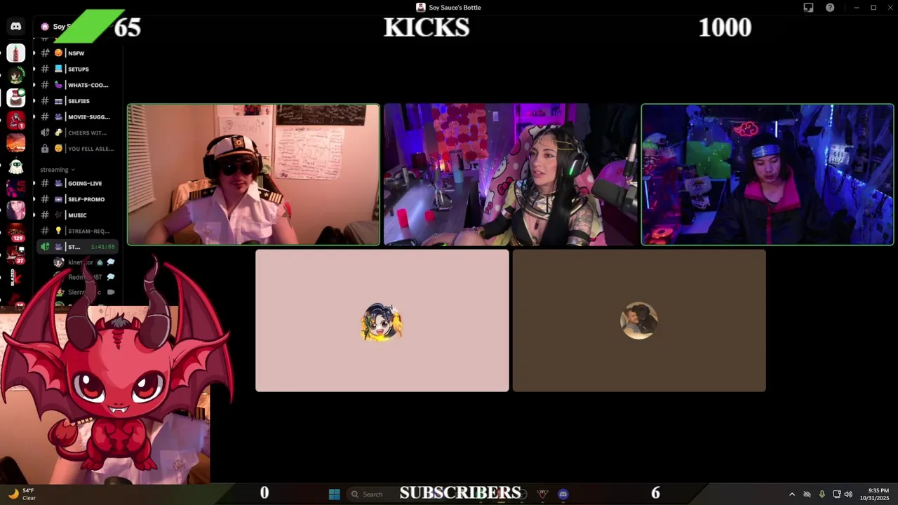Show hidden system tray icons
Image resolution: width=898 pixels, height=505 pixels.
792,494
